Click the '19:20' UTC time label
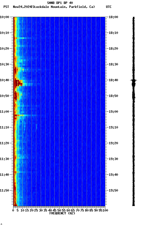This screenshot has height=227, width=145. pyautogui.click(x=113, y=143)
